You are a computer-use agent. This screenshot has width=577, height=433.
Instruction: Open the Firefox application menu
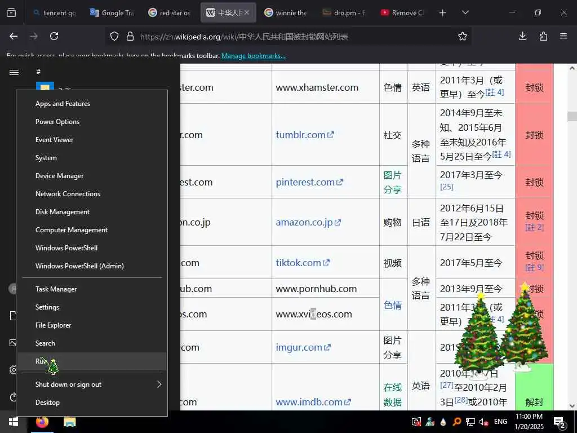pyautogui.click(x=563, y=36)
